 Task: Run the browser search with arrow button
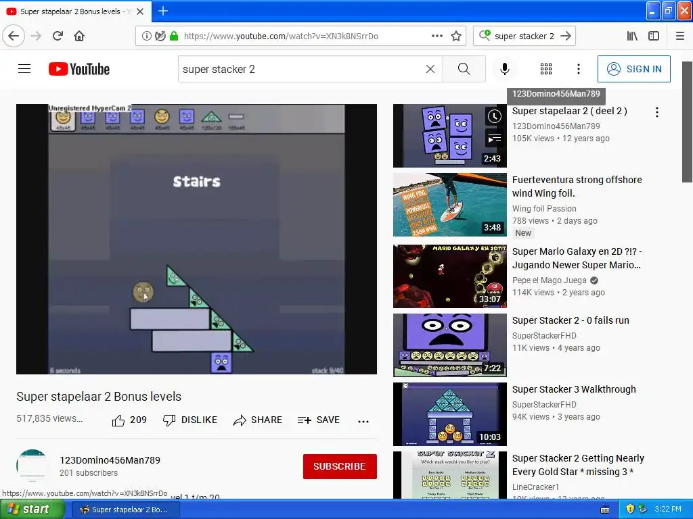[x=566, y=36]
